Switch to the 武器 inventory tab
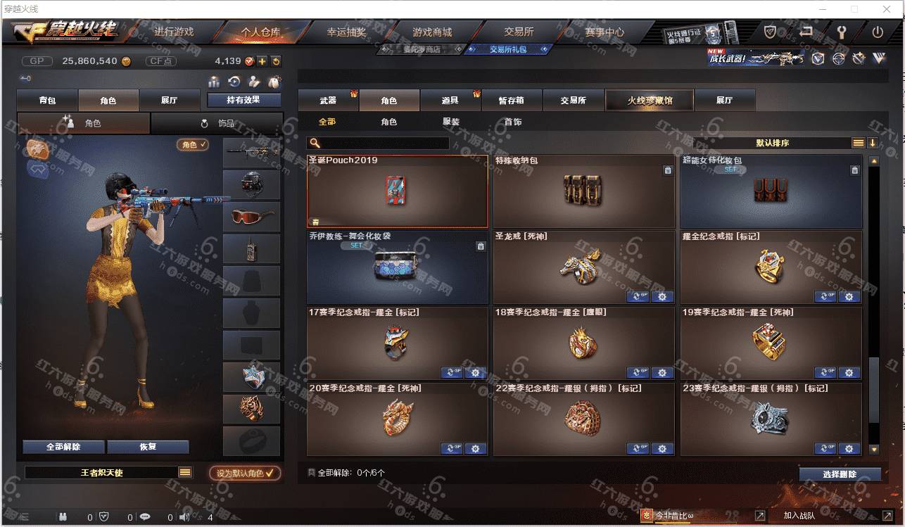905x527 pixels. point(328,101)
